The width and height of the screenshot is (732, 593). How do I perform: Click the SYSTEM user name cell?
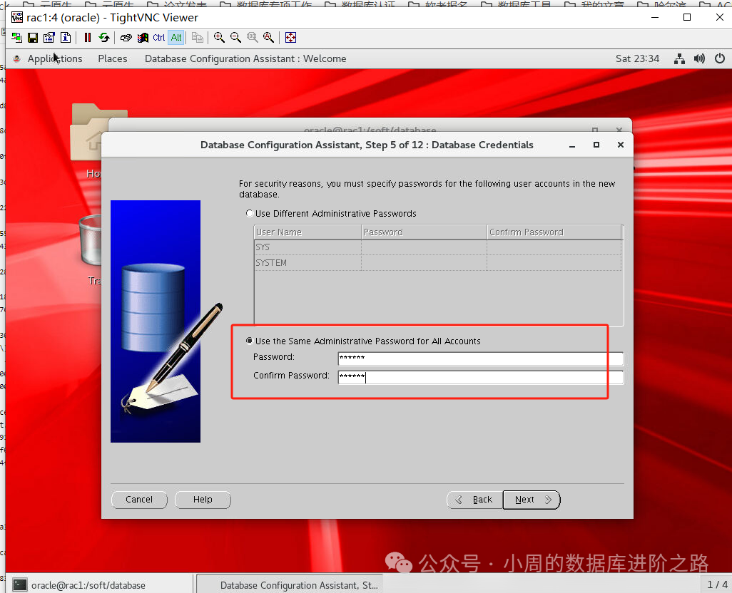click(x=307, y=262)
